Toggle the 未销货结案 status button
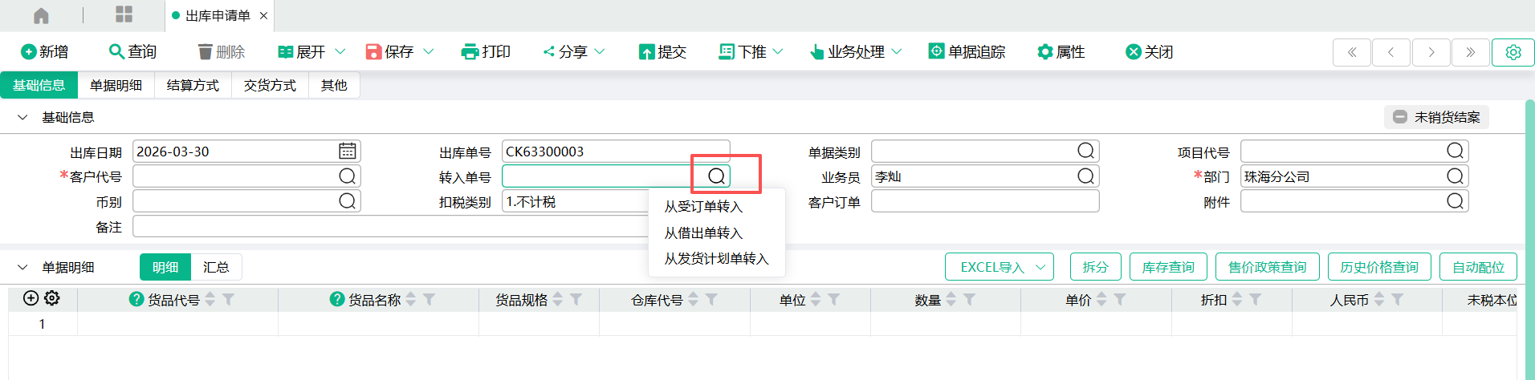This screenshot has height=380, width=1535. 1436,117
